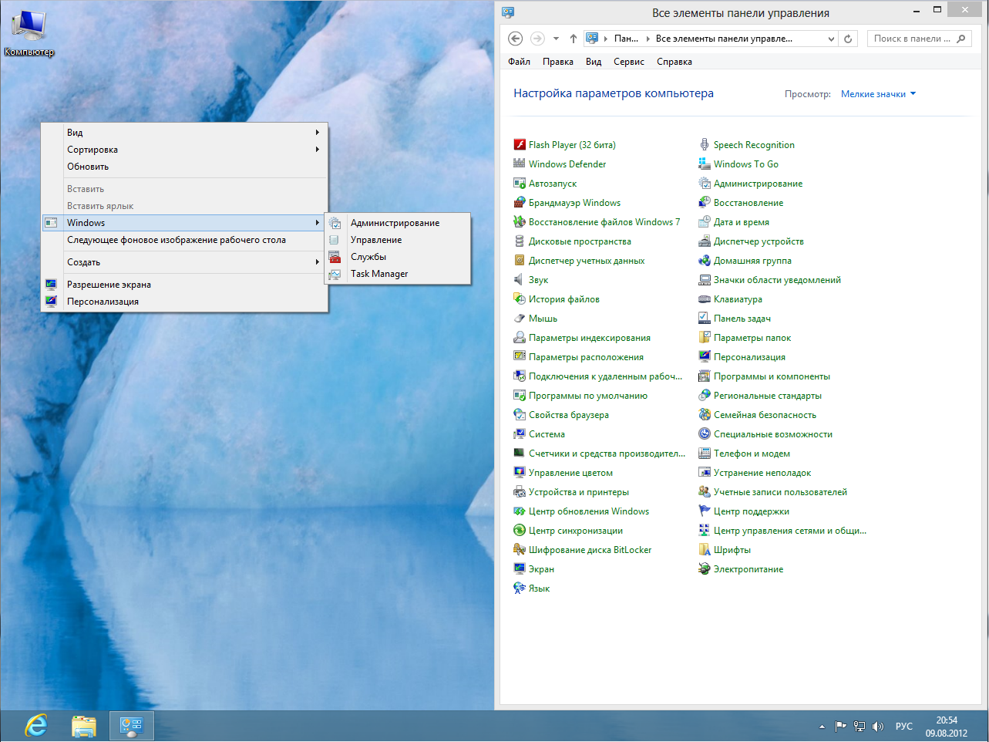Click the Язык icon
The image size is (989, 742).
(x=520, y=589)
